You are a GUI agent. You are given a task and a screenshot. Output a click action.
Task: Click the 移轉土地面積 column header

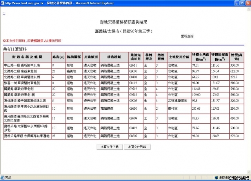pos(201,57)
